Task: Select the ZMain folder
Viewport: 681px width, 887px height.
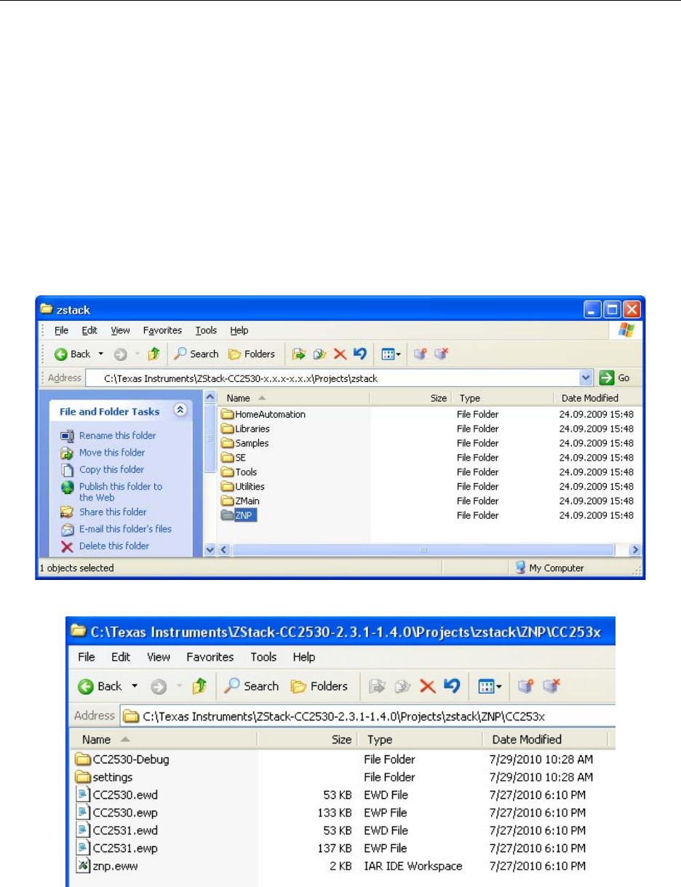Action: point(241,501)
